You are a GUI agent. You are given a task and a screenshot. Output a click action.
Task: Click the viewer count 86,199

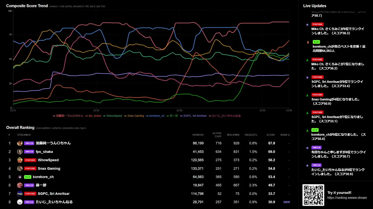tap(198, 143)
